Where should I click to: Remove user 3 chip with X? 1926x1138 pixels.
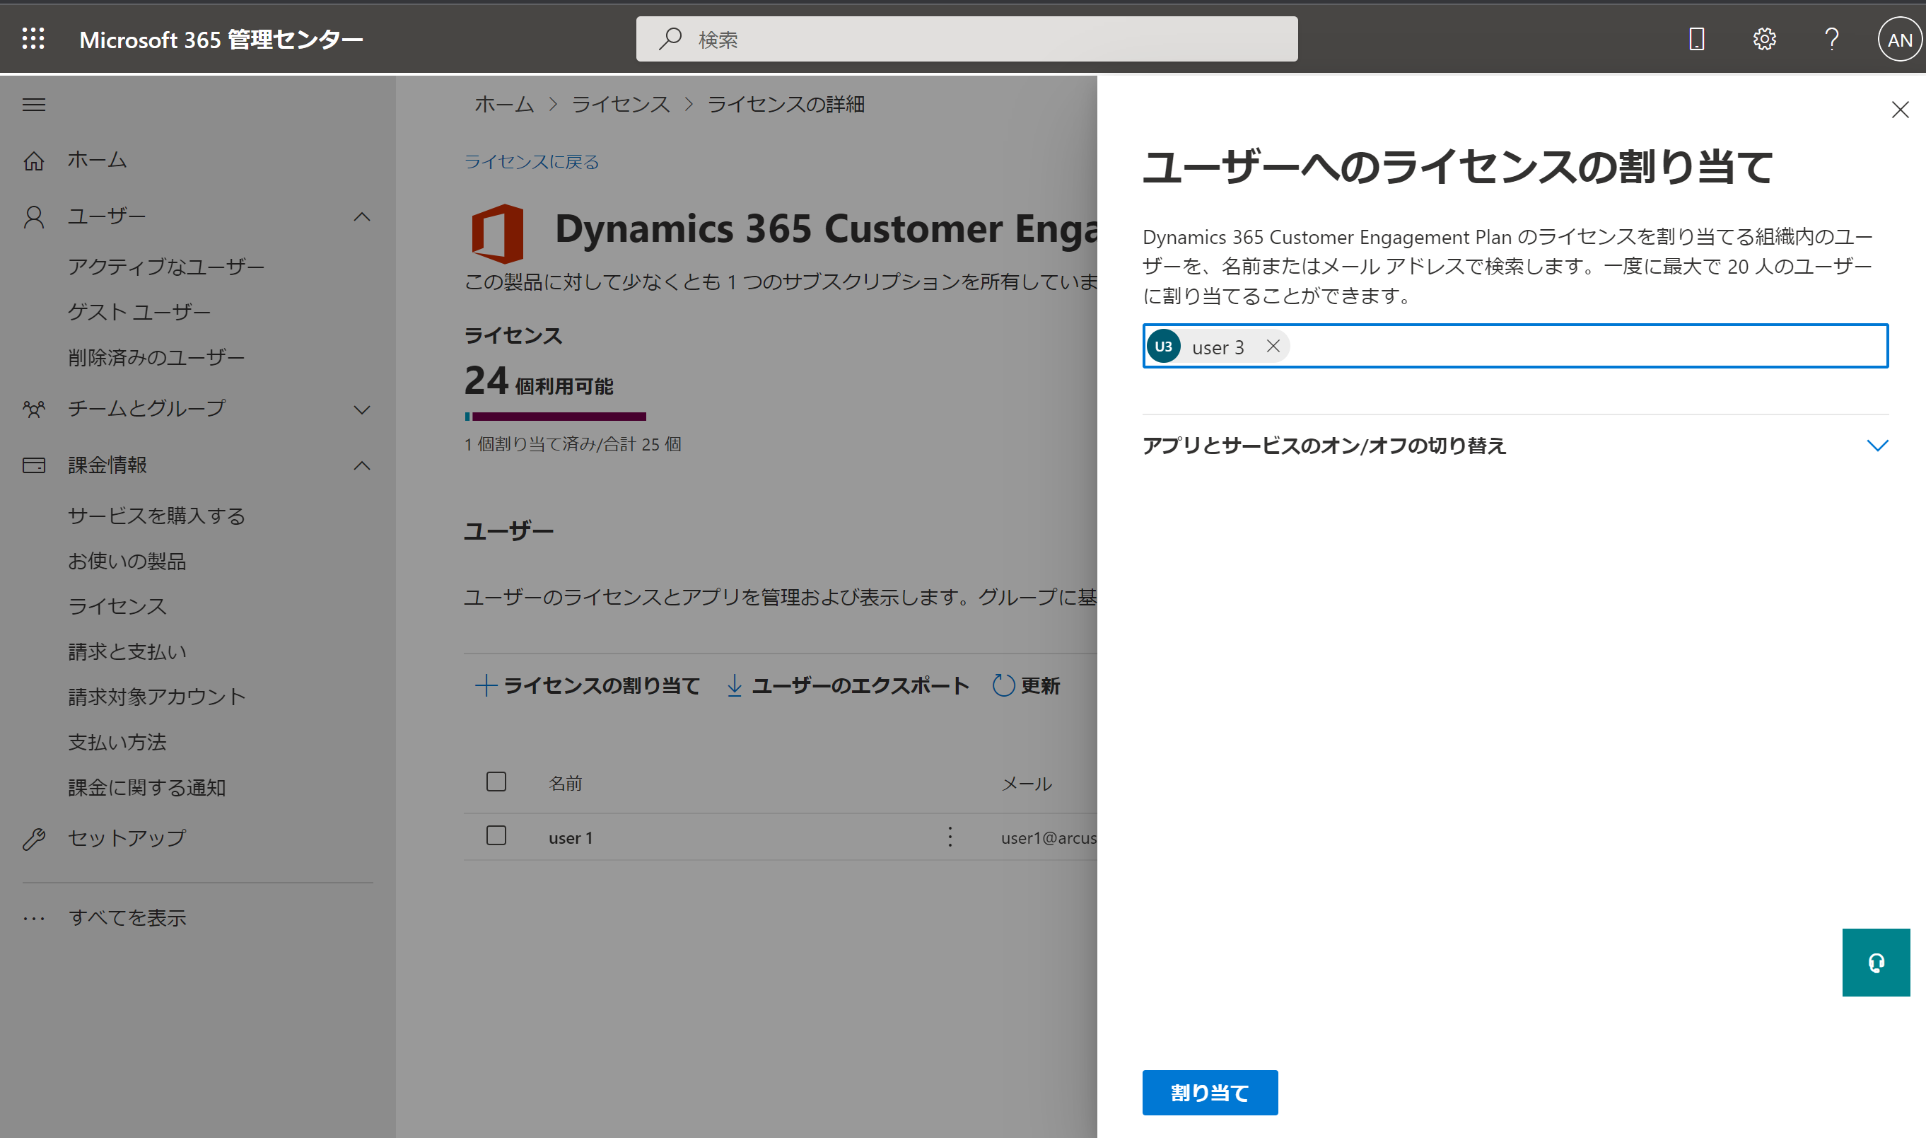[x=1273, y=347]
